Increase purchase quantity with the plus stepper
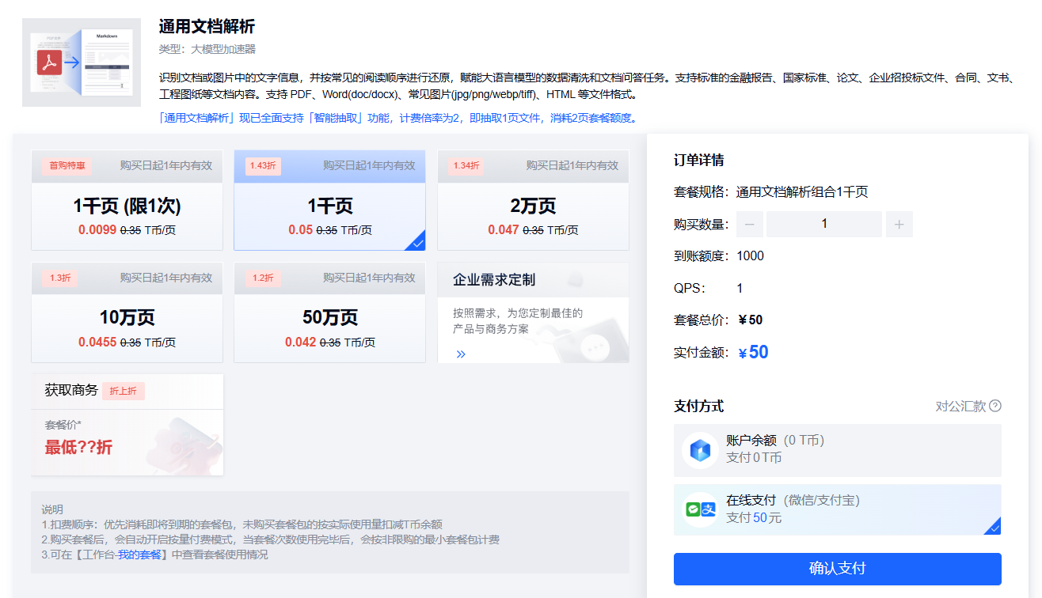Screen dimensions: 1042x598 click(x=899, y=224)
